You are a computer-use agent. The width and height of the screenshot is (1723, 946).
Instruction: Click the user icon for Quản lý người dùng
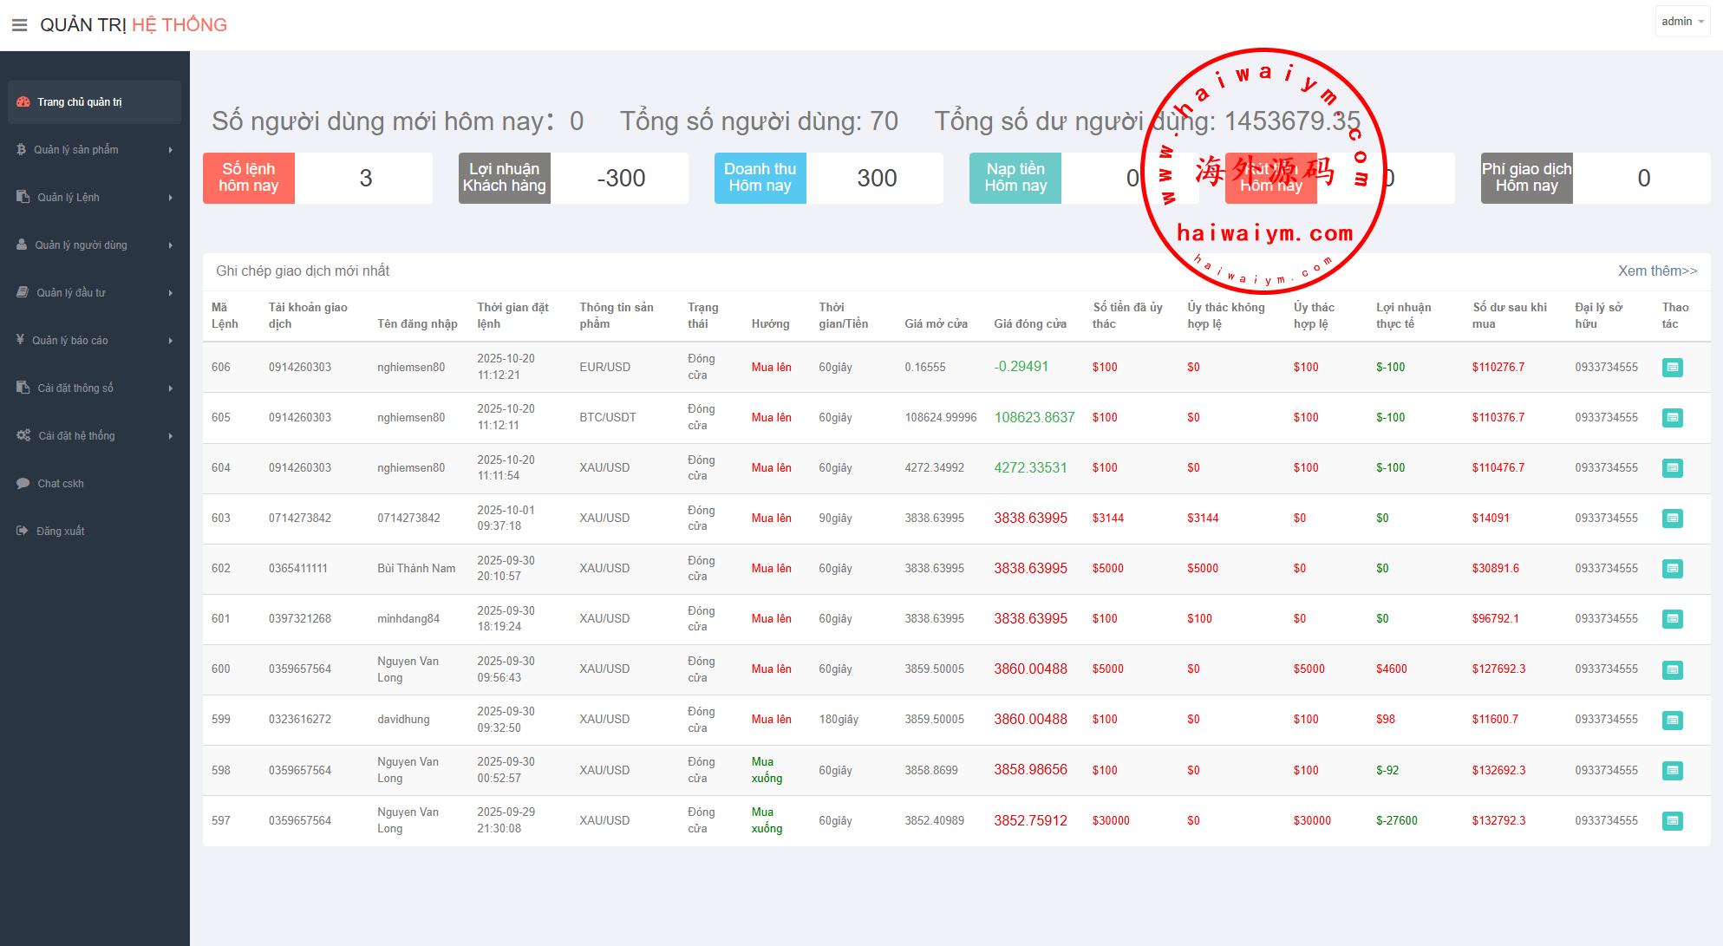click(x=22, y=245)
